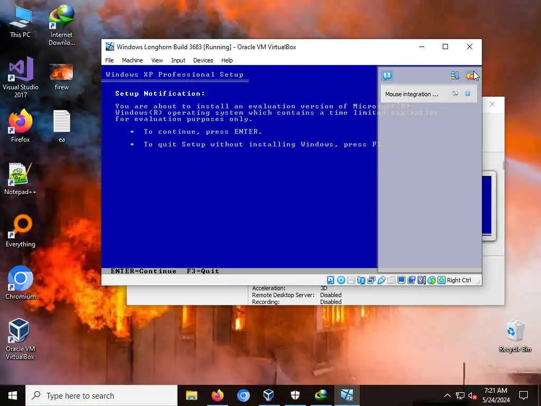This screenshot has height=406, width=541.
Task: Click the taskbar search box
Action: click(101, 395)
